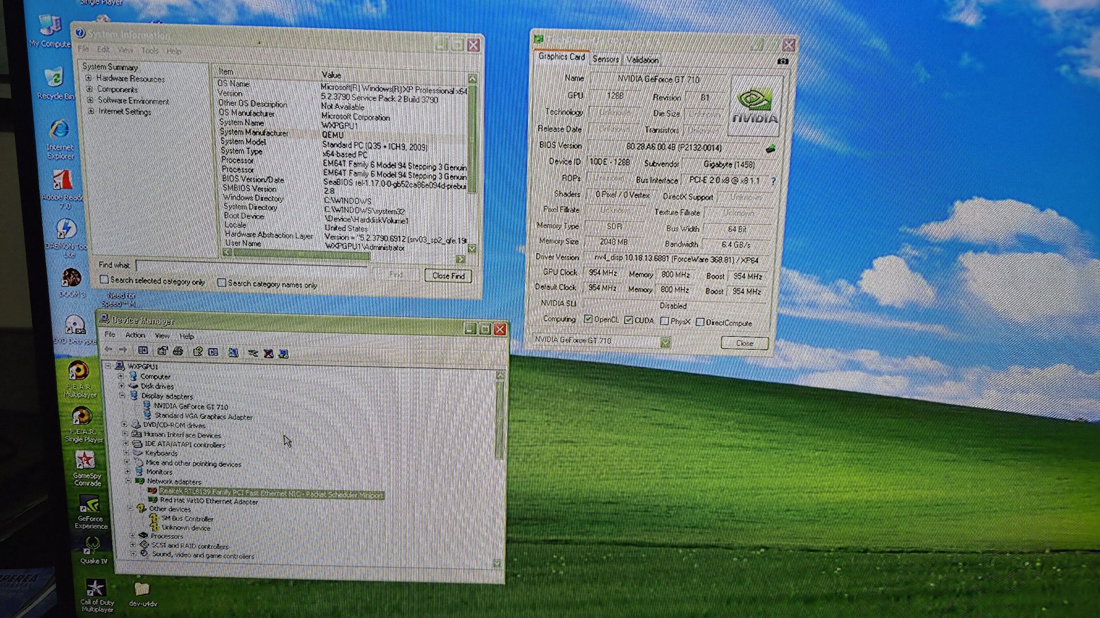Launch the GeForce Experience desktop icon
Viewport: 1100px width, 618px height.
pyautogui.click(x=90, y=512)
